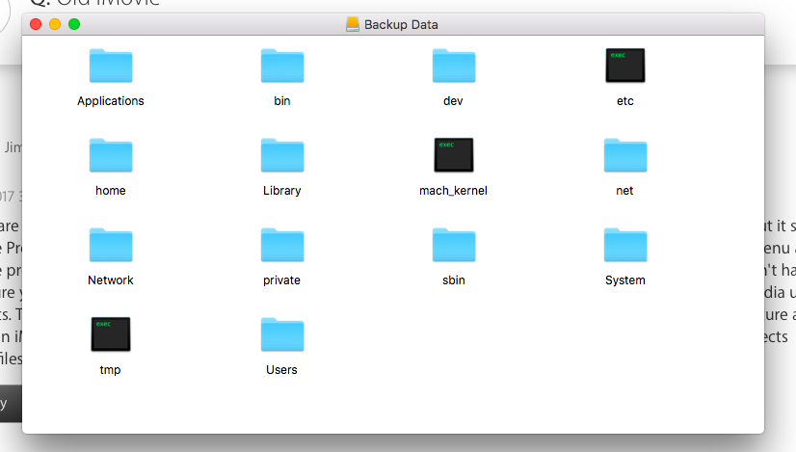Viewport: 796px width, 452px height.
Task: Click the "tmp" file name label
Action: tap(110, 370)
